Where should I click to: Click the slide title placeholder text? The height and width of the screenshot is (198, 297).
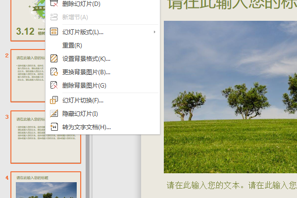232,4
